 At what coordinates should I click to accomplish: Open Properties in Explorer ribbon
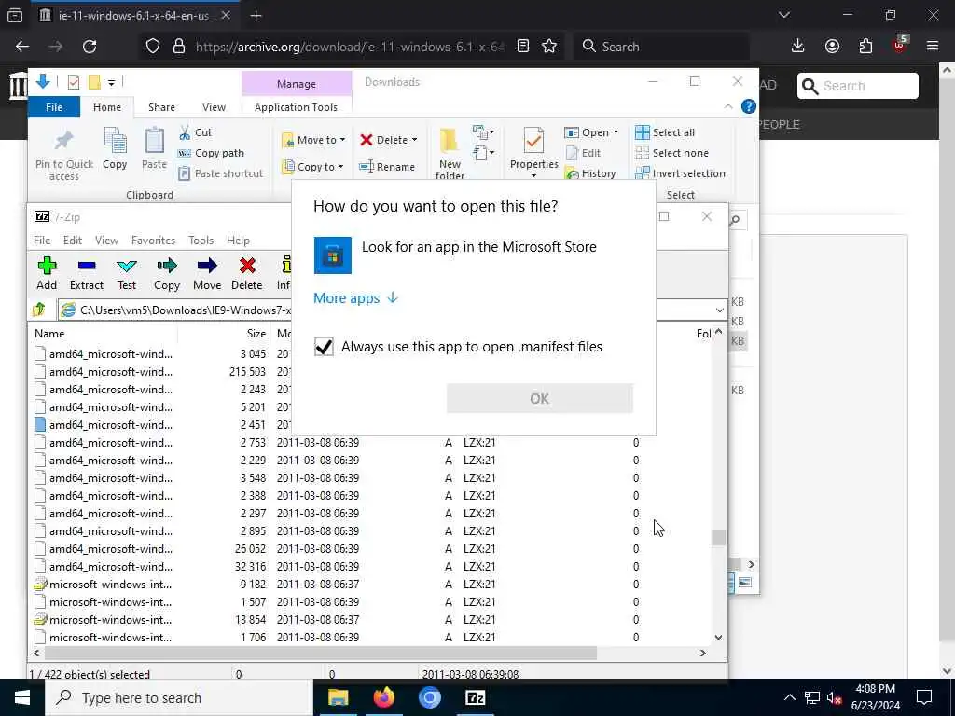coord(533,152)
